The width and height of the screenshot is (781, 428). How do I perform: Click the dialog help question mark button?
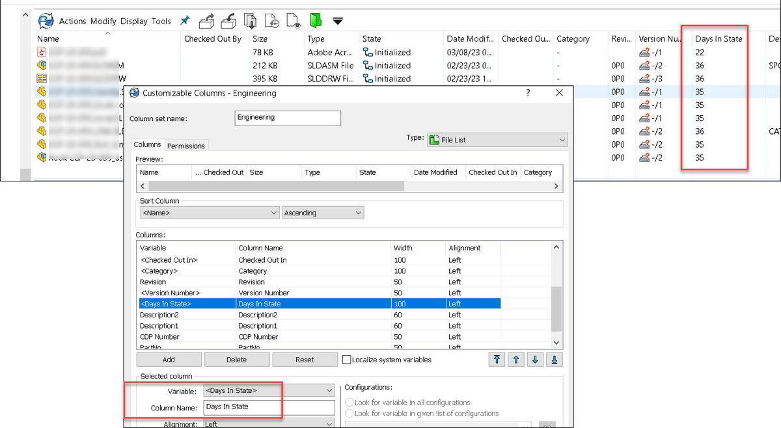pos(527,93)
